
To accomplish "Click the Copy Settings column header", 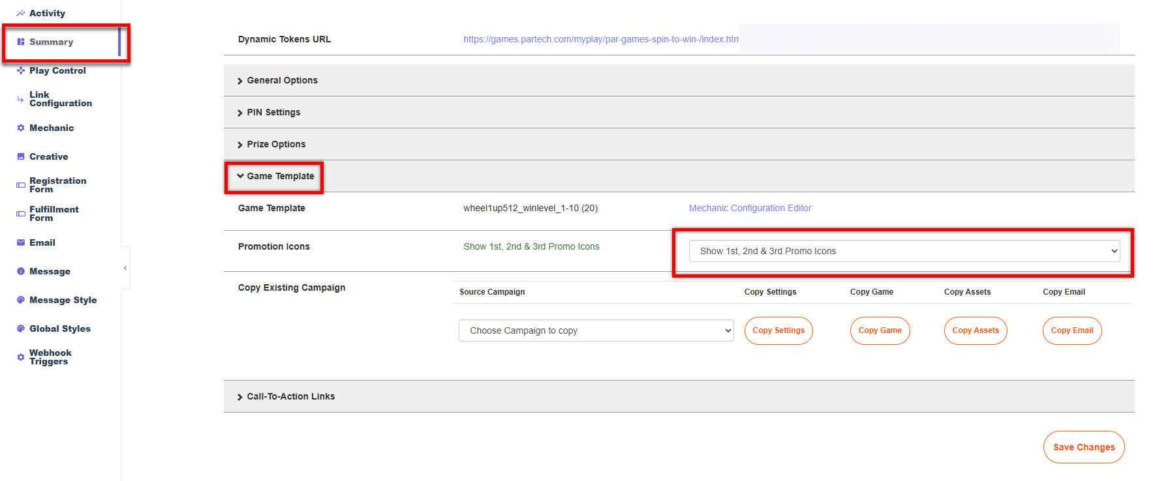I will [771, 292].
